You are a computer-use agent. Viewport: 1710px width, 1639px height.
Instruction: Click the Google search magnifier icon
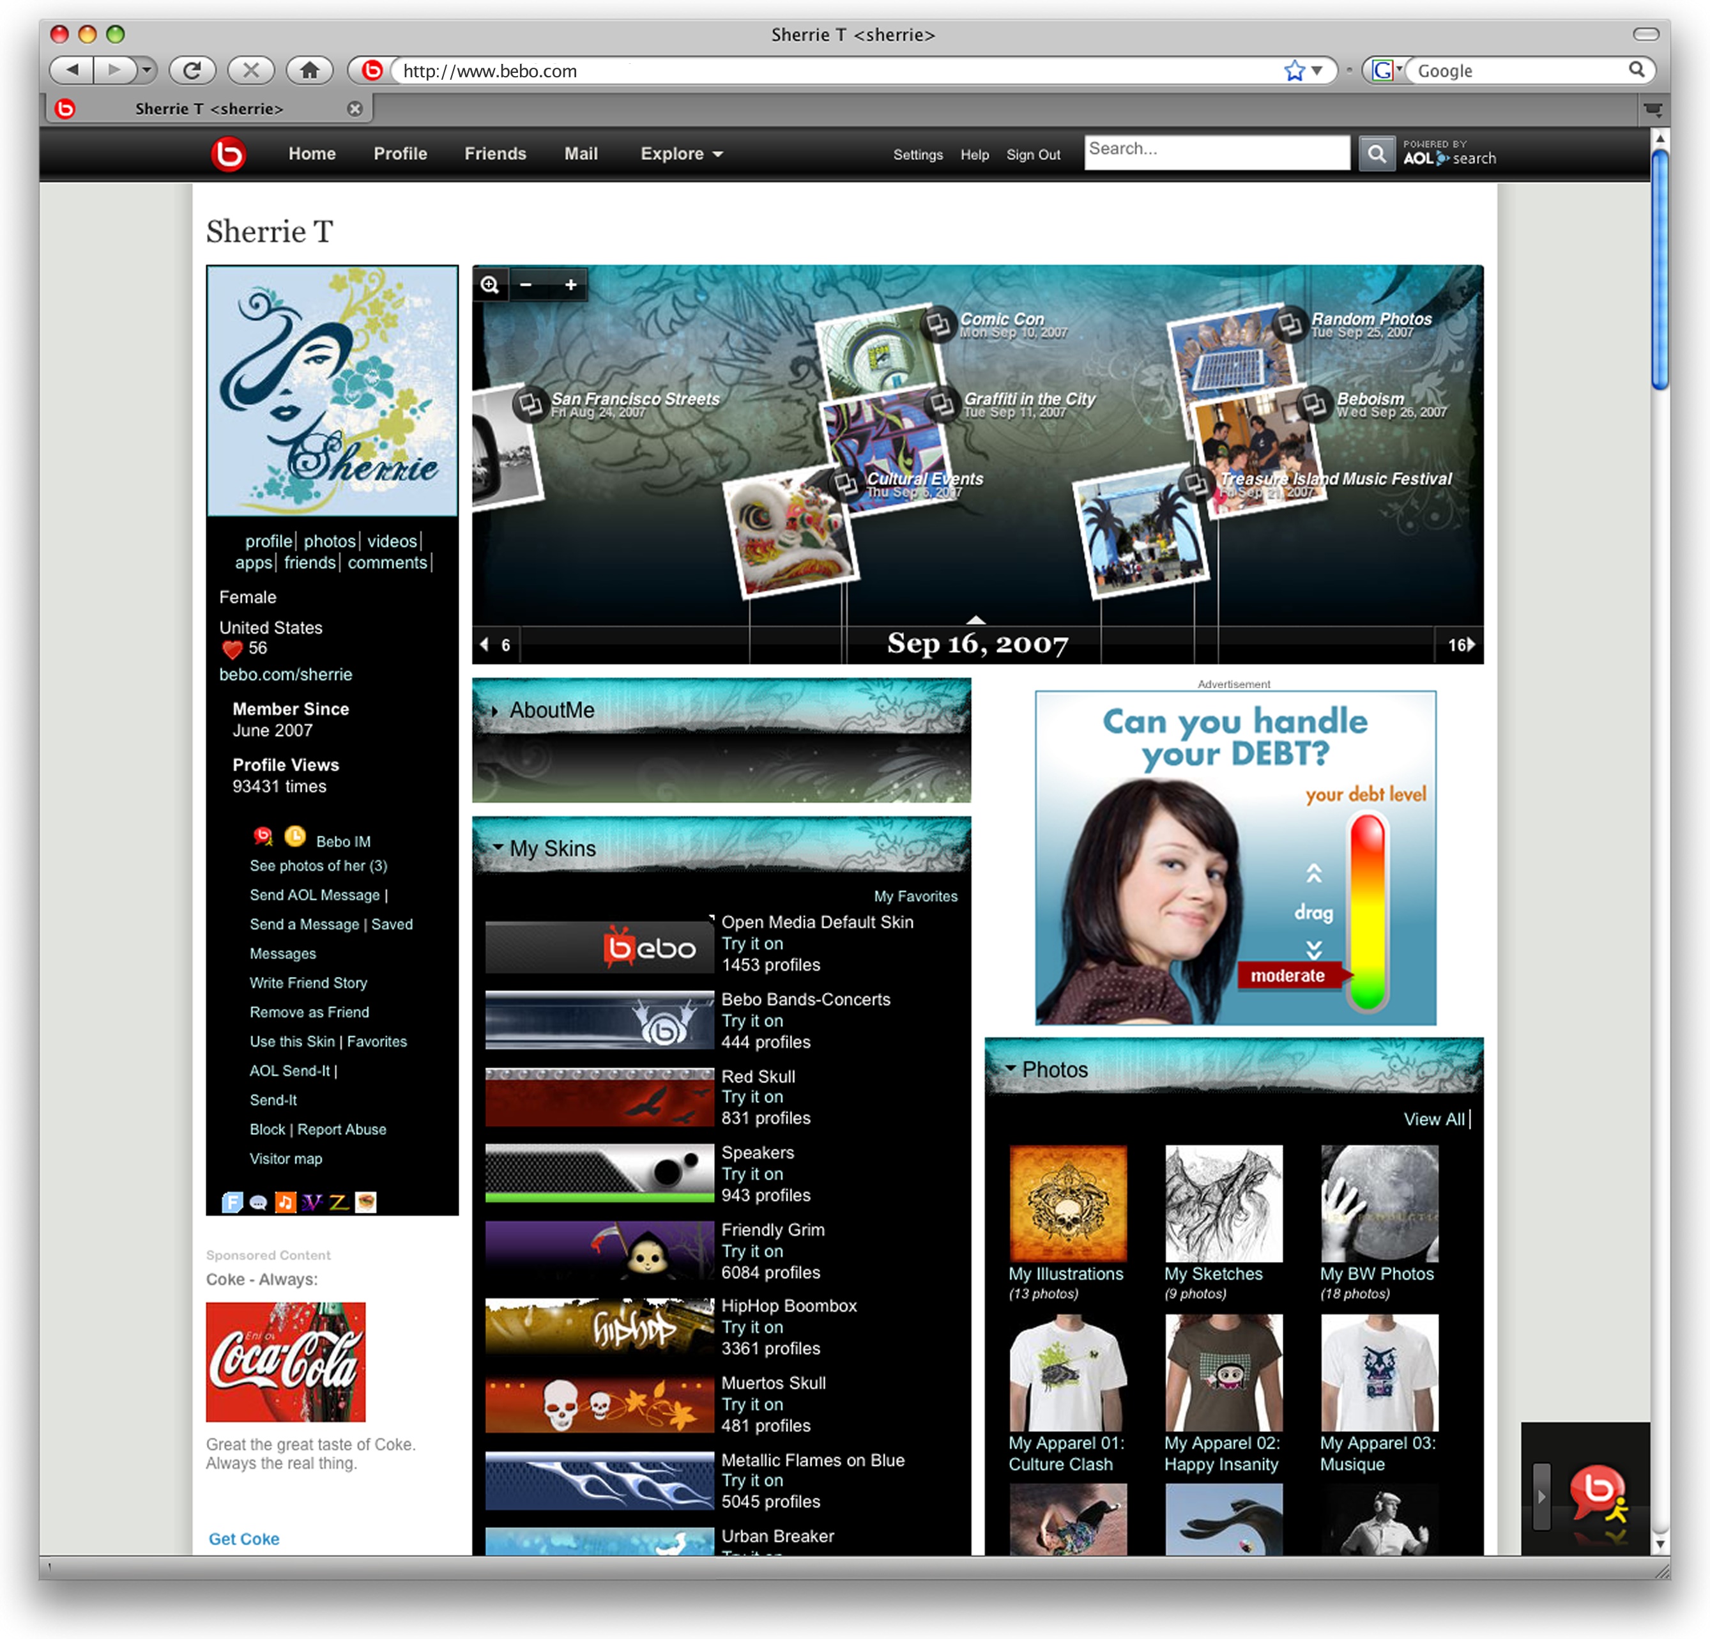(x=1636, y=70)
